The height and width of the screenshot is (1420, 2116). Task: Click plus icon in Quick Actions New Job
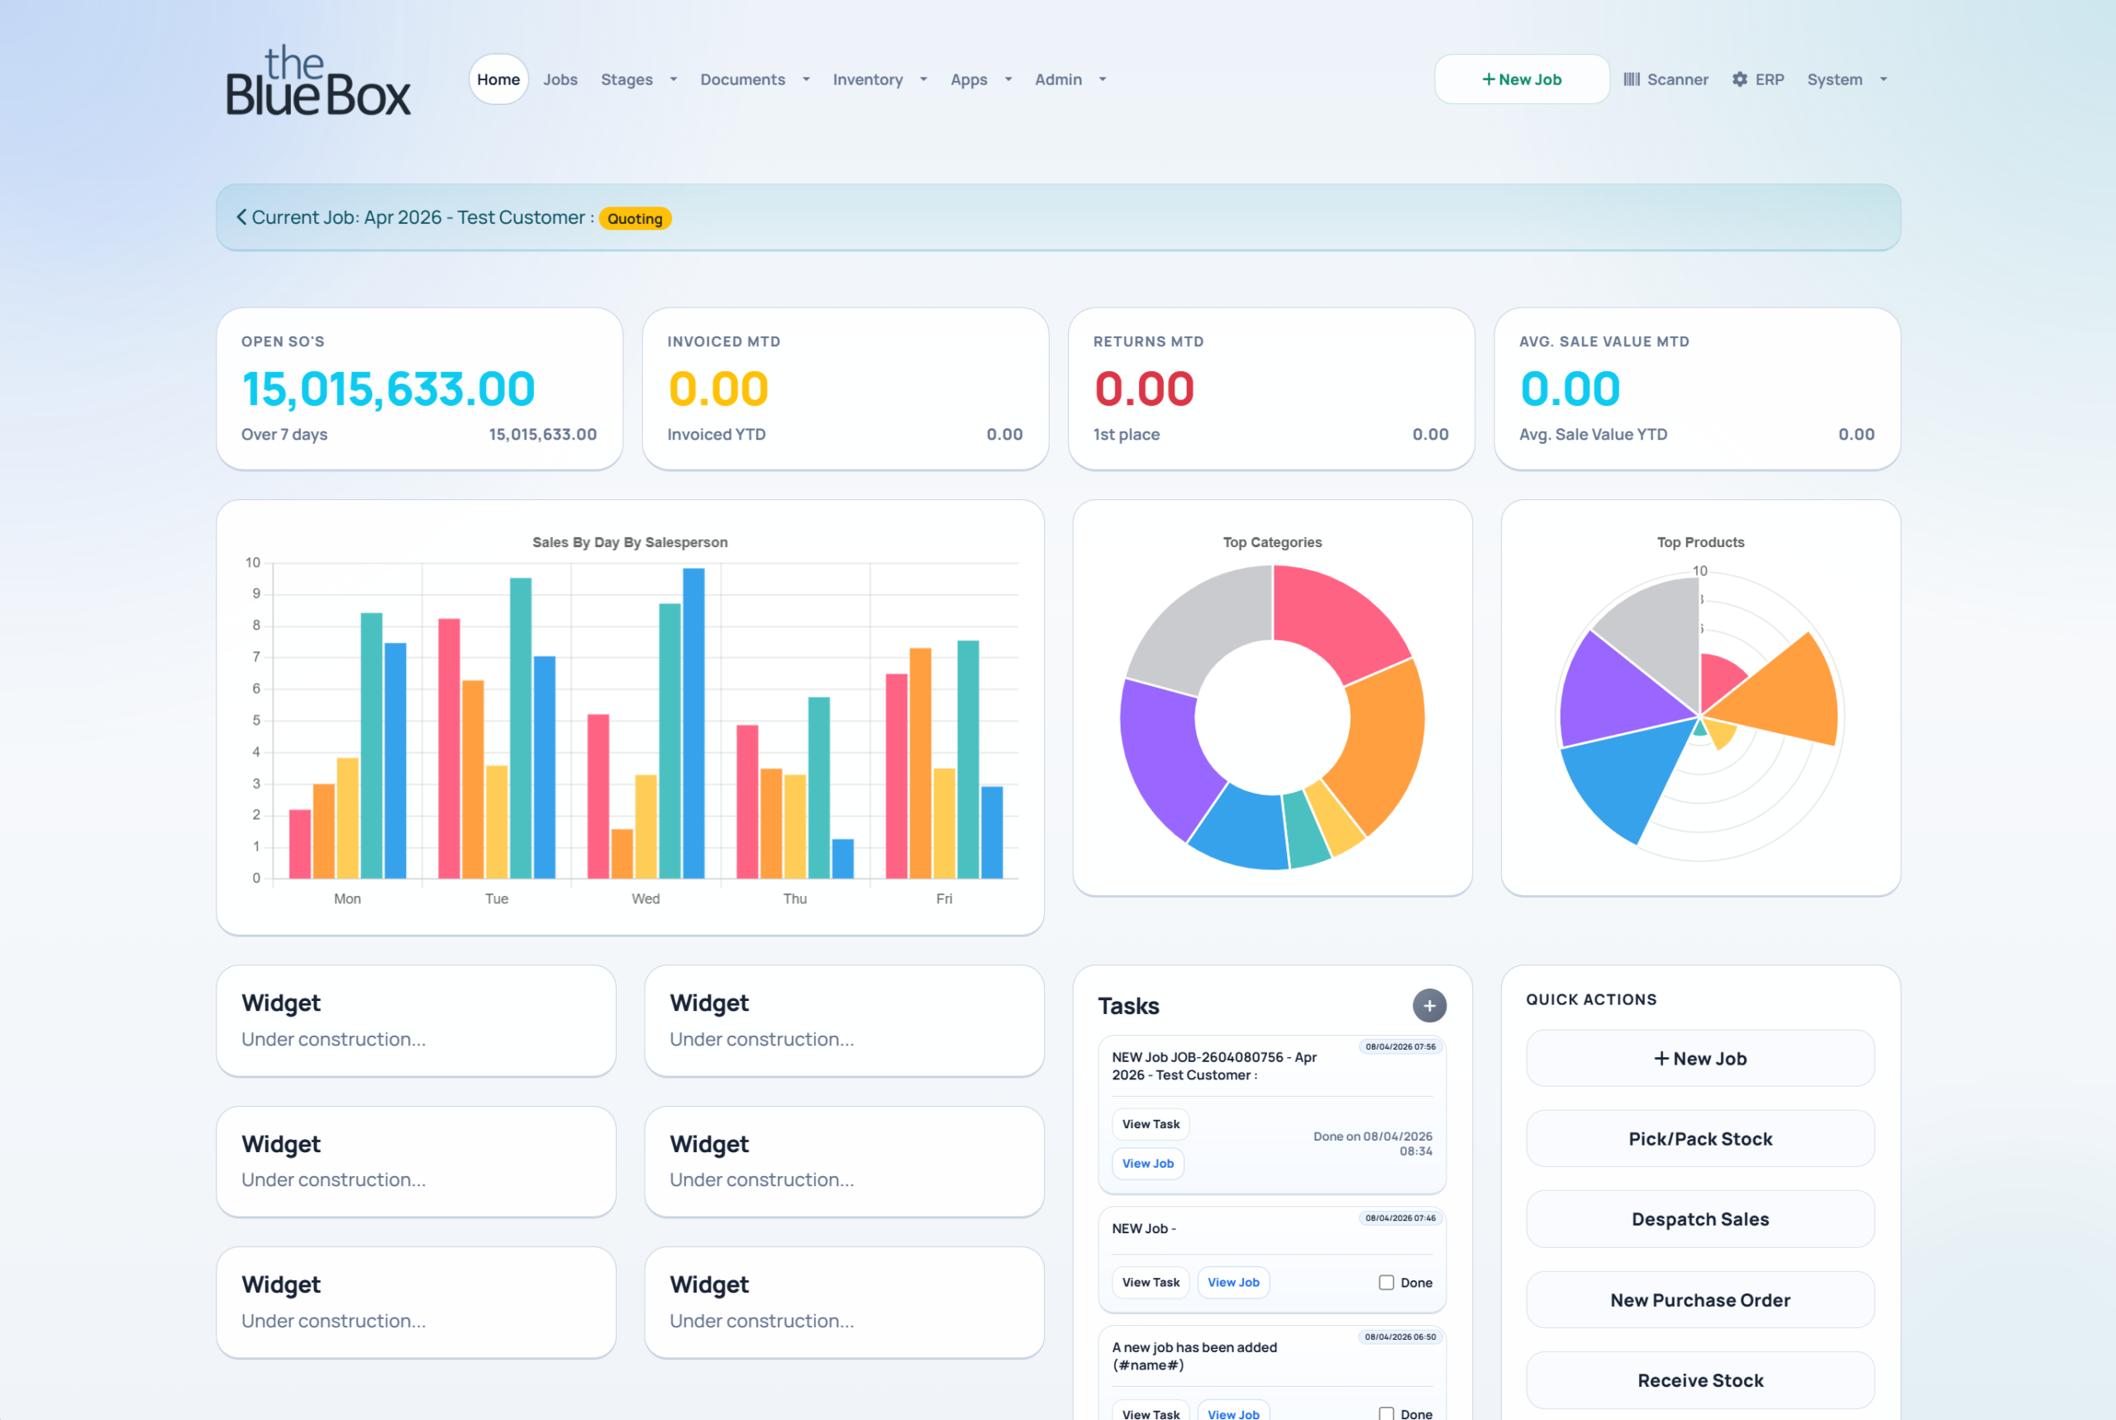(1661, 1059)
